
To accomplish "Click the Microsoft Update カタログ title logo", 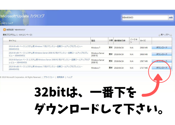I will pos(22,16).
